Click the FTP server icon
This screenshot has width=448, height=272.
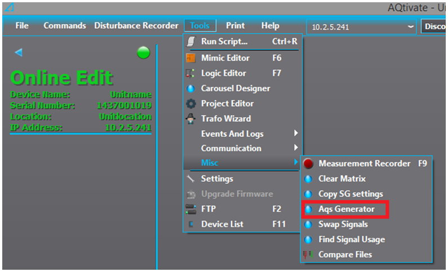[190, 209]
